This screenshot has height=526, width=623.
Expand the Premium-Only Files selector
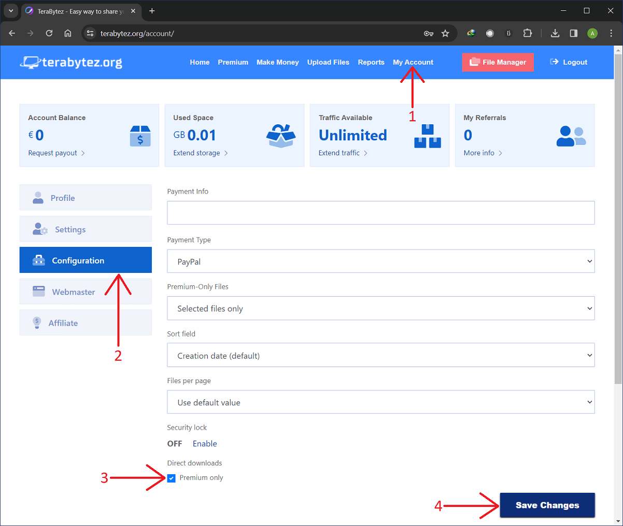click(x=381, y=308)
